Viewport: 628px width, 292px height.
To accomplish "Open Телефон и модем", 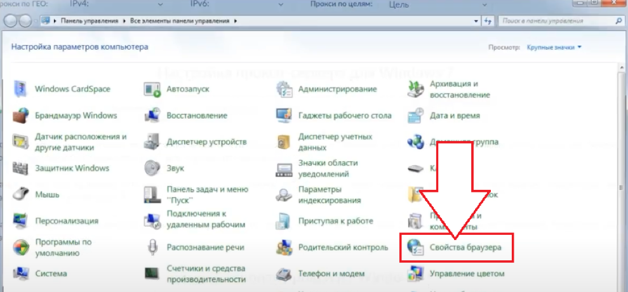I will point(321,274).
